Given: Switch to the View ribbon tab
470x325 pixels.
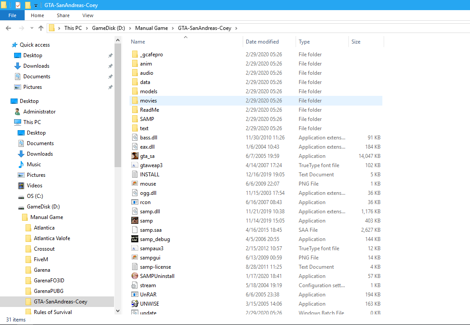Looking at the screenshot, I should (x=88, y=15).
